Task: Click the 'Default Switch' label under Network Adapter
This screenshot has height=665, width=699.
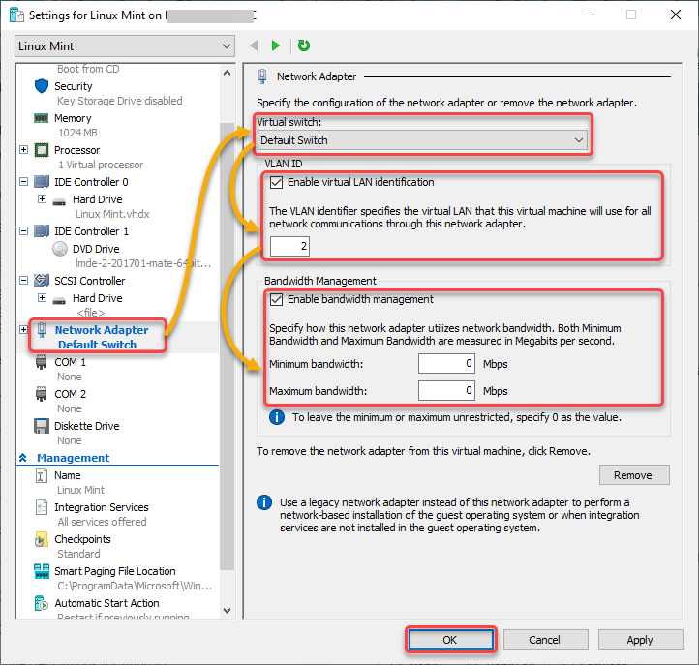Action: coord(97,345)
